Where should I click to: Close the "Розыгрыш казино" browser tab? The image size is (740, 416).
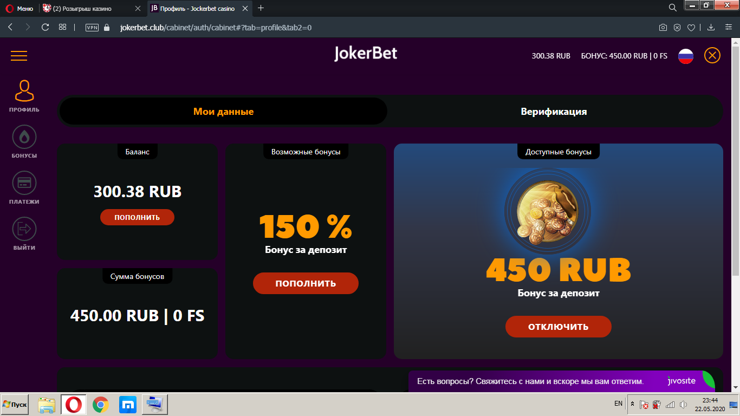138,8
